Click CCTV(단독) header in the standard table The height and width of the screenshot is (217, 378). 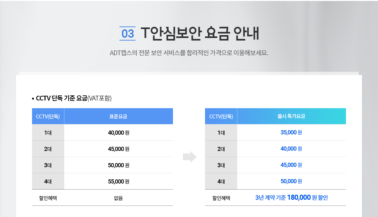pyautogui.click(x=48, y=116)
